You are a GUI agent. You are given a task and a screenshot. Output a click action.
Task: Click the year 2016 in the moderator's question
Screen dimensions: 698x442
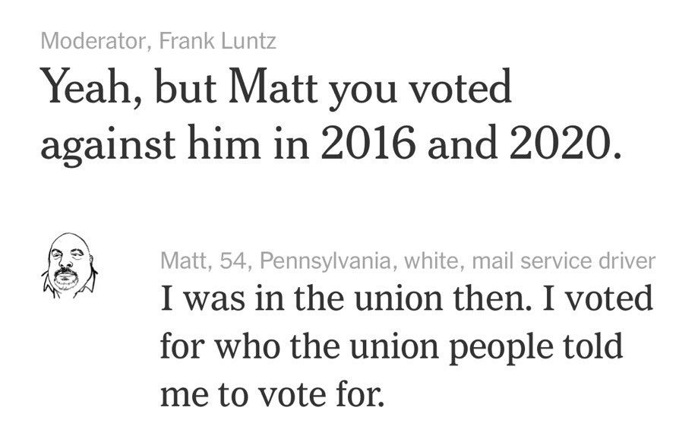click(x=368, y=143)
